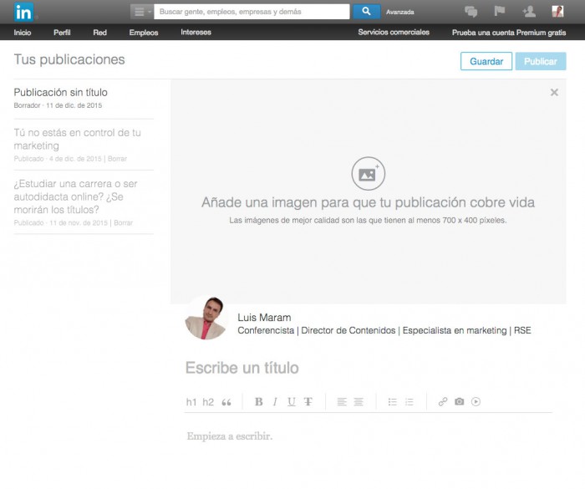
Task: Close the cover image area with X
Action: point(554,92)
